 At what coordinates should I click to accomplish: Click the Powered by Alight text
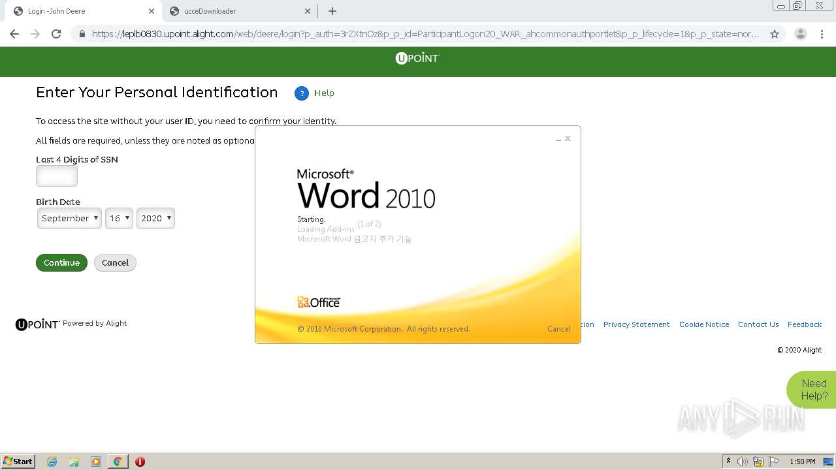(95, 323)
